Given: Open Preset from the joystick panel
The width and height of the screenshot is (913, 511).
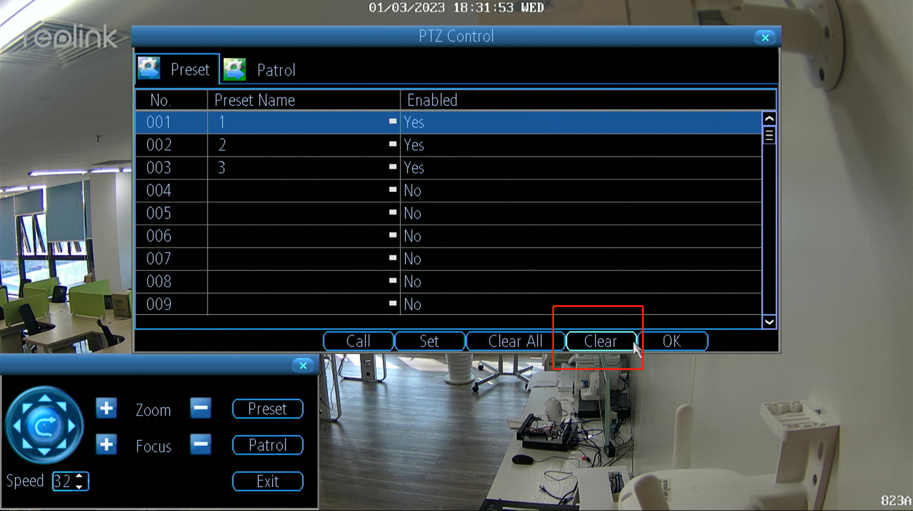Looking at the screenshot, I should click(x=267, y=409).
